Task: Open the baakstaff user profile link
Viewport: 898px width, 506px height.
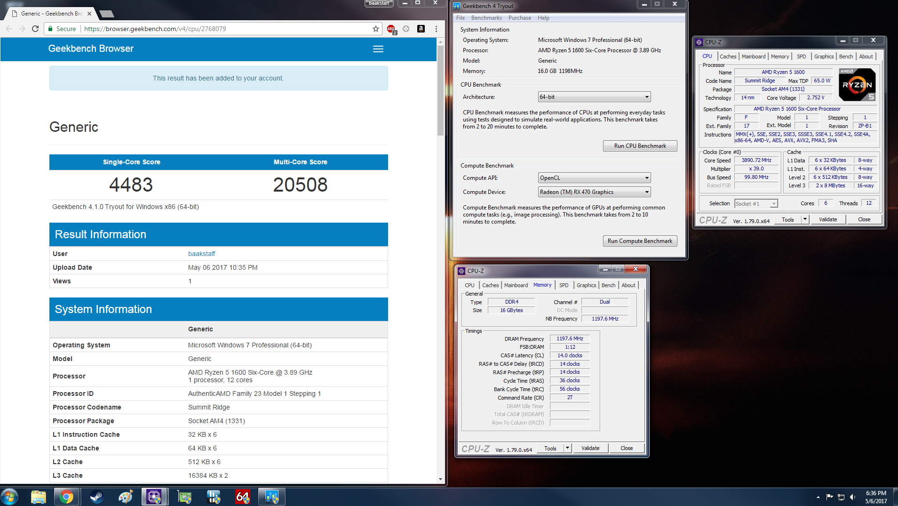Action: click(x=201, y=254)
